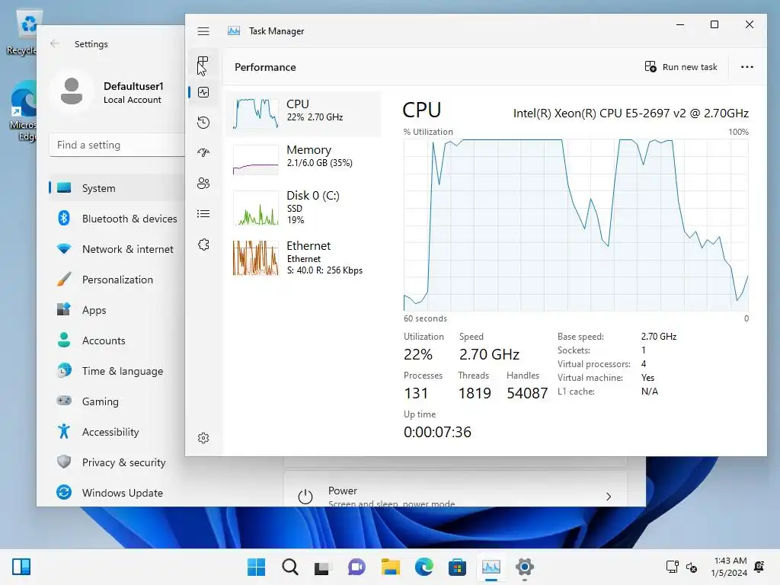Click the network status tray icon
780x585 pixels.
click(672, 567)
